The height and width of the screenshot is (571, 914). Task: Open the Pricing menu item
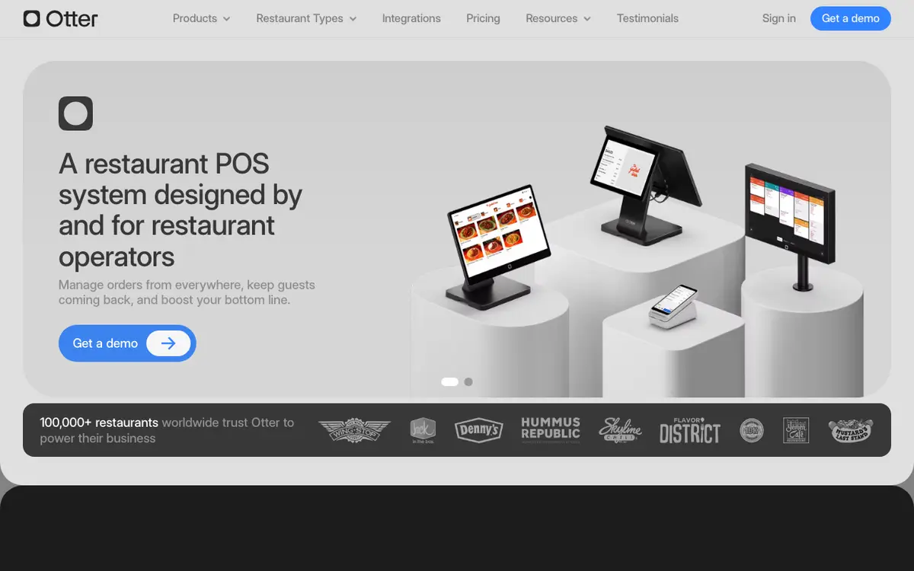483,18
